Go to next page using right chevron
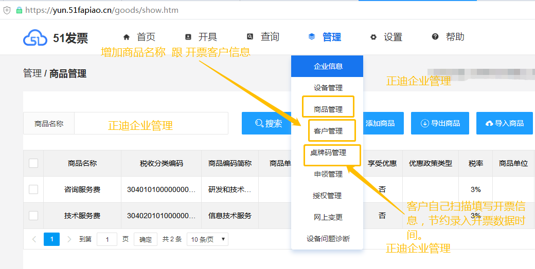Image resolution: width=535 pixels, height=269 pixels. pyautogui.click(x=69, y=239)
